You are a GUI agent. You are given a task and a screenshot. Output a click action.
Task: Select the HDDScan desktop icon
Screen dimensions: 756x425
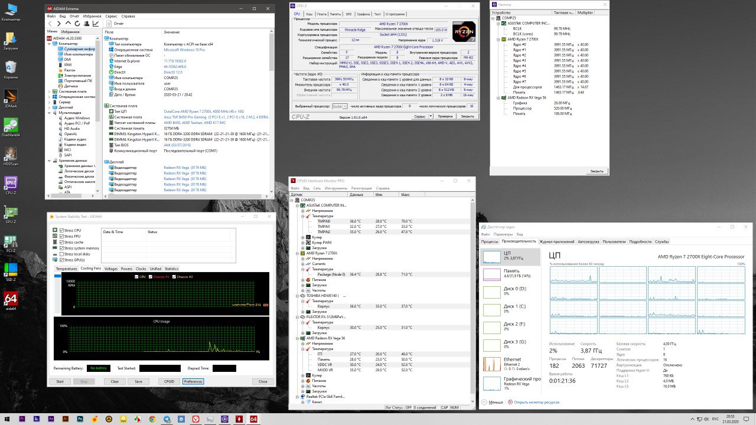coord(11,156)
